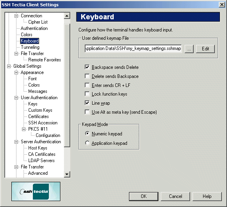Select User Authentication tree item

(x=39, y=98)
